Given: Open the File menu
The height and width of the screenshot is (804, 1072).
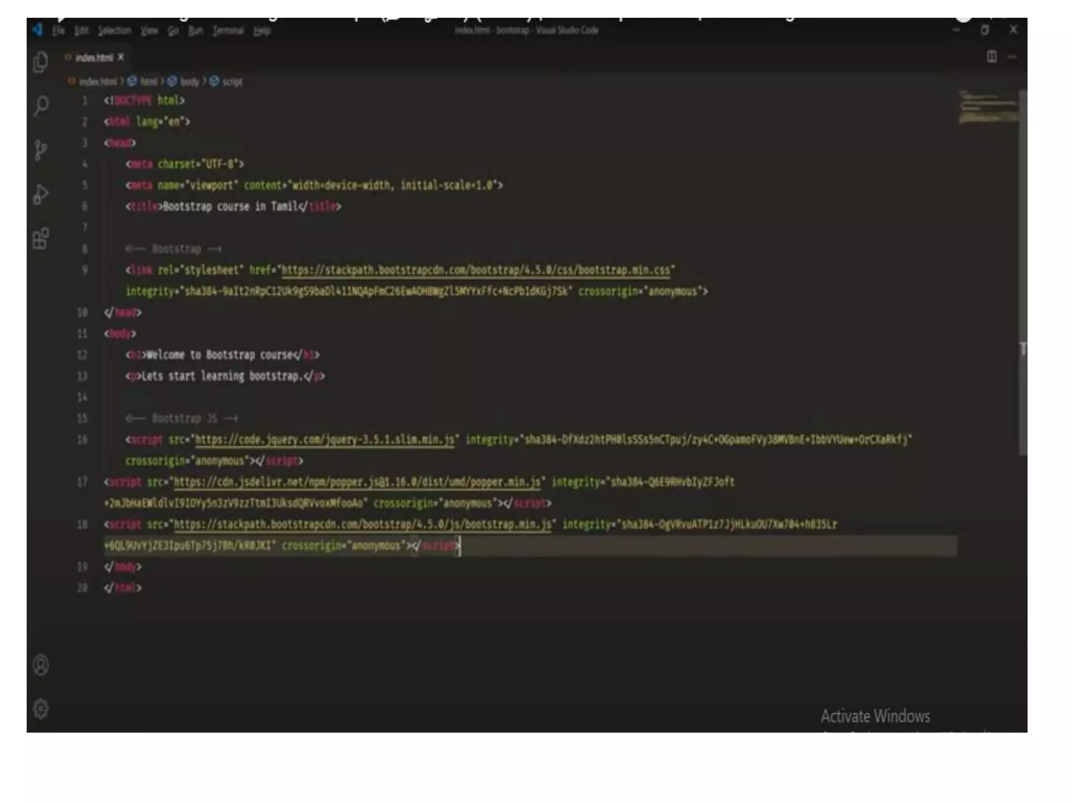Looking at the screenshot, I should coord(58,31).
